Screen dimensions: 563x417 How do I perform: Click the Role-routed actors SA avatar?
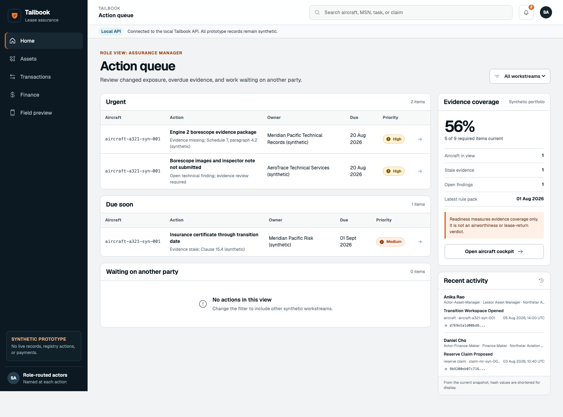(x=14, y=378)
